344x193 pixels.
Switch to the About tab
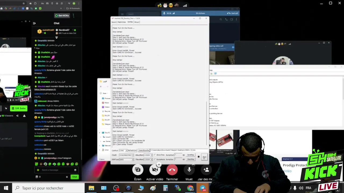(x=137, y=22)
